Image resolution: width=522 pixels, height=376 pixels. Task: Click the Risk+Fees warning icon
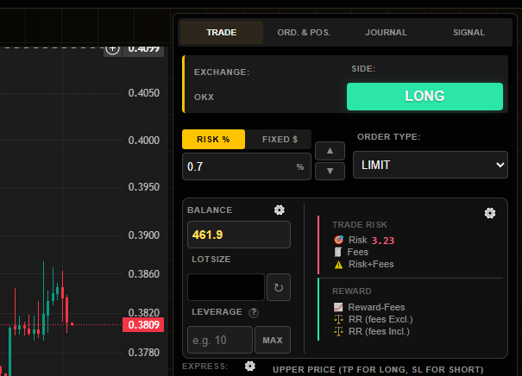338,265
